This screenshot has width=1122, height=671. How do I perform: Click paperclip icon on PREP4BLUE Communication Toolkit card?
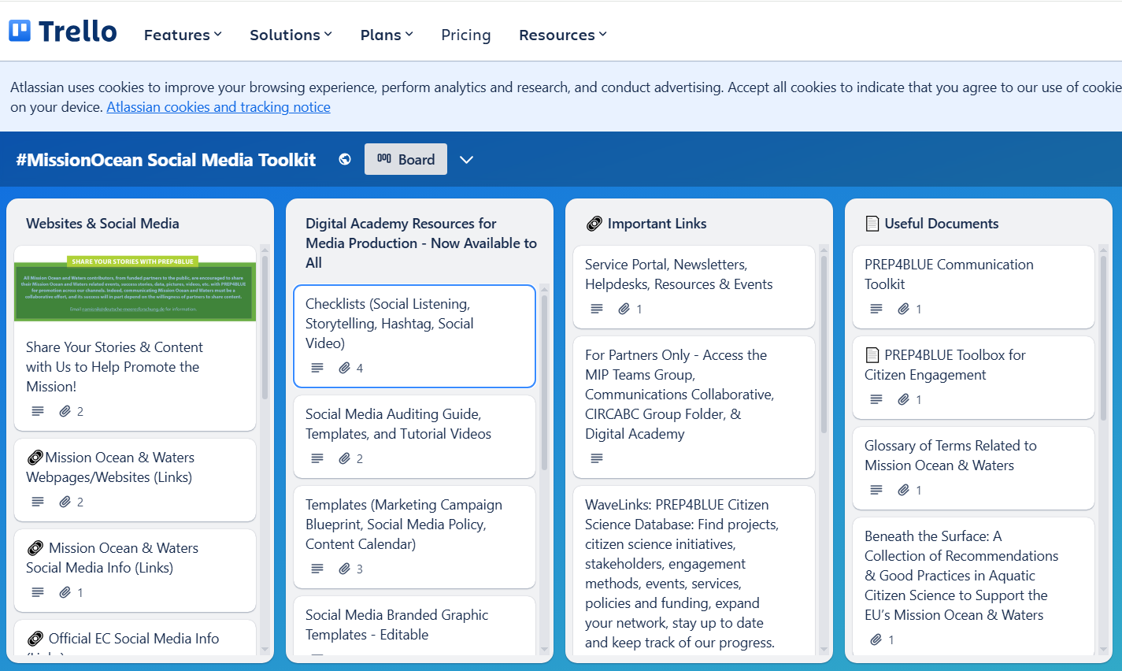(x=904, y=309)
